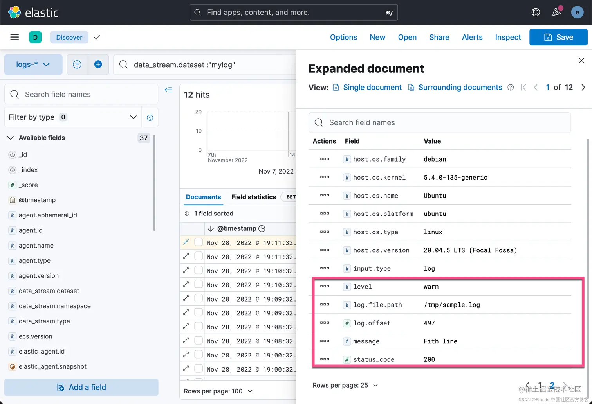592x404 pixels.
Task: Open the logs-* data view dropdown
Action: pyautogui.click(x=33, y=65)
